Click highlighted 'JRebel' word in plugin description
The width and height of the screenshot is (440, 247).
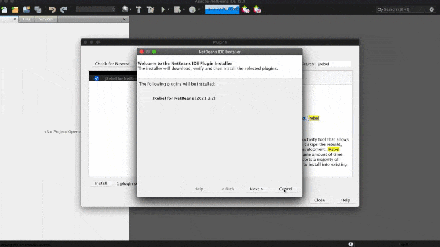point(333,149)
